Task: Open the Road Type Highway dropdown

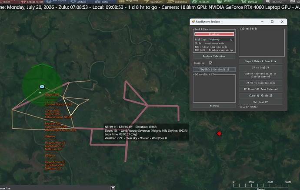Action: click(x=221, y=40)
